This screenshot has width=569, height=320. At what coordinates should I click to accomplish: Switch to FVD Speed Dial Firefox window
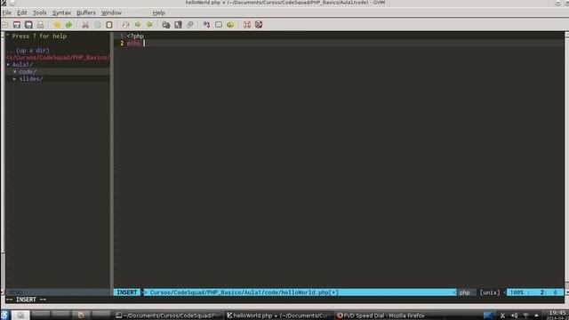(x=381, y=316)
